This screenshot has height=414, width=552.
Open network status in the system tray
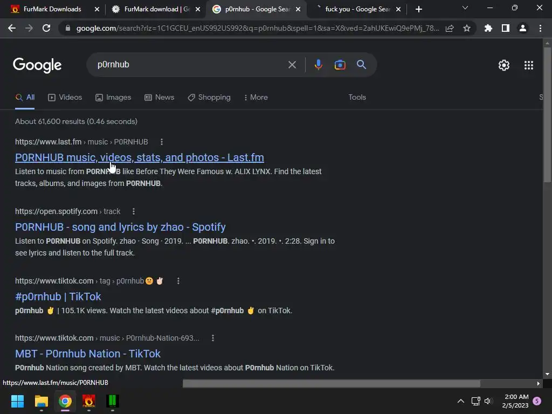[x=475, y=401]
